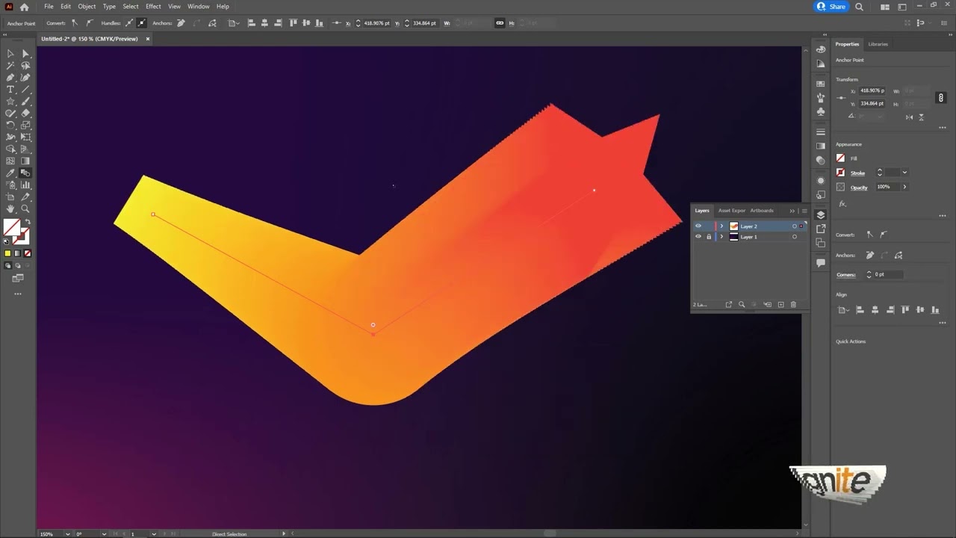Screen dimensions: 956x538
Task: Open the Swatches panel from dock
Action: (x=821, y=83)
